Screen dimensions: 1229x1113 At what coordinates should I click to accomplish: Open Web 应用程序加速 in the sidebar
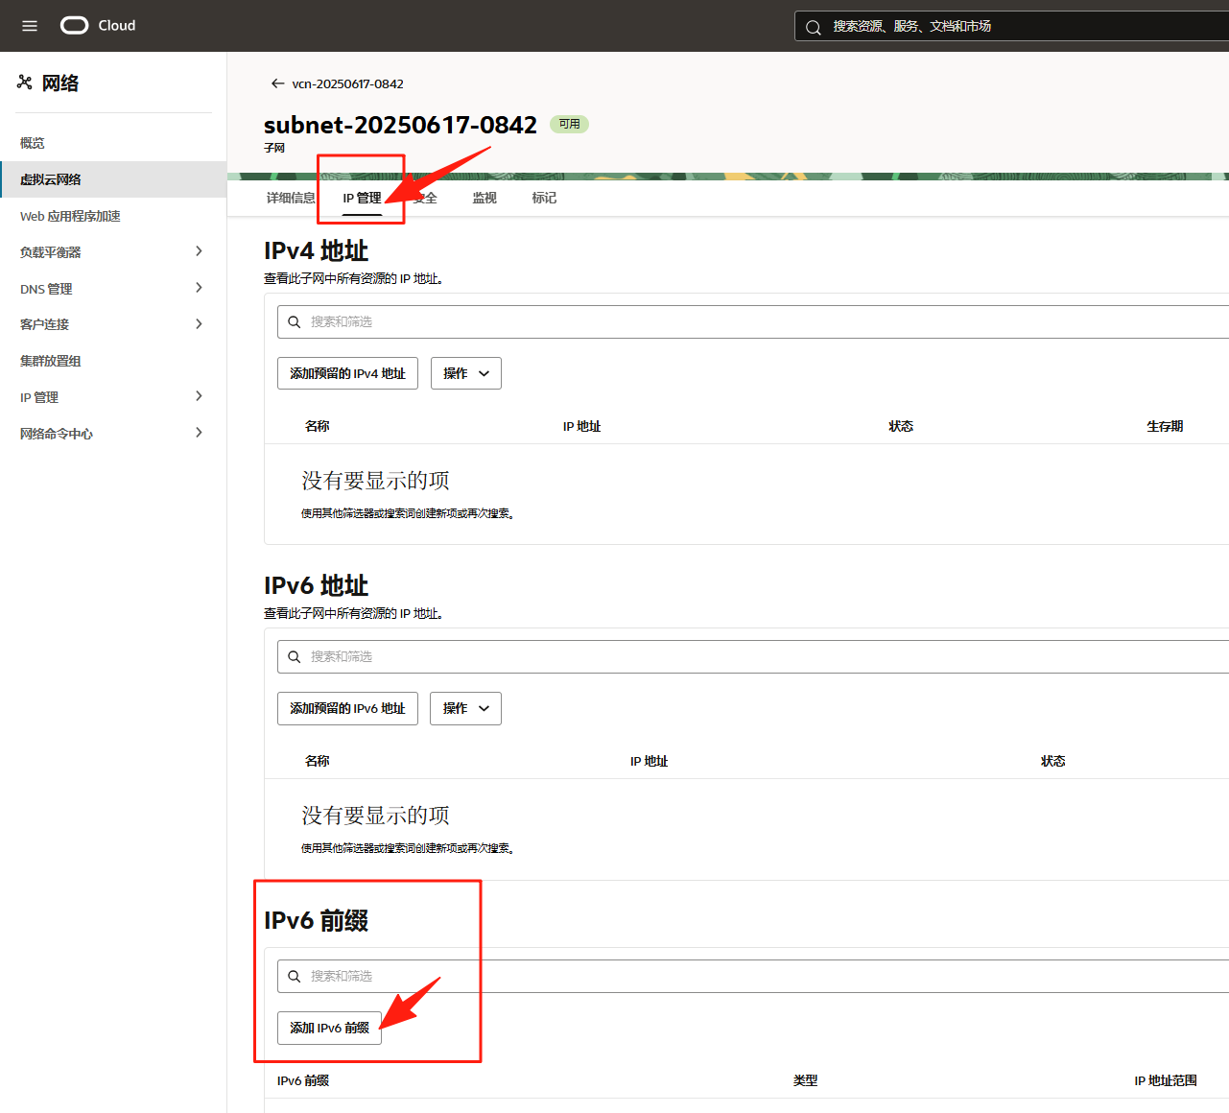tap(70, 216)
